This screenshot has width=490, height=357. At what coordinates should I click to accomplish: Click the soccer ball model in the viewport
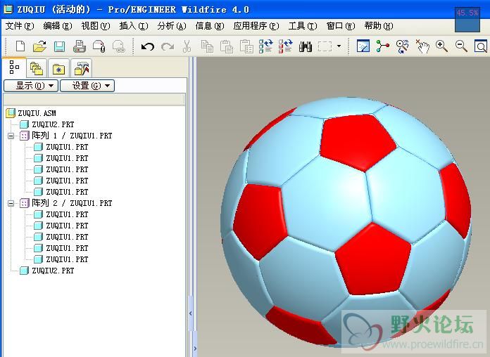point(346,222)
